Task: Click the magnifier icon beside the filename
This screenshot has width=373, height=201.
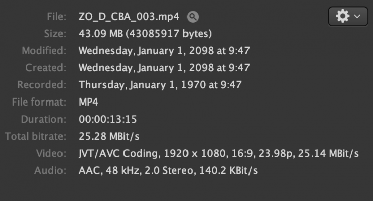Action: (193, 17)
